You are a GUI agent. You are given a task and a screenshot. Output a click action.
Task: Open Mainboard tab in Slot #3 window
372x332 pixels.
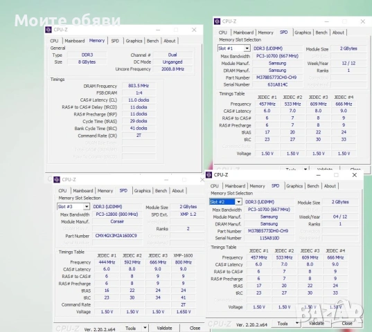click(x=83, y=191)
